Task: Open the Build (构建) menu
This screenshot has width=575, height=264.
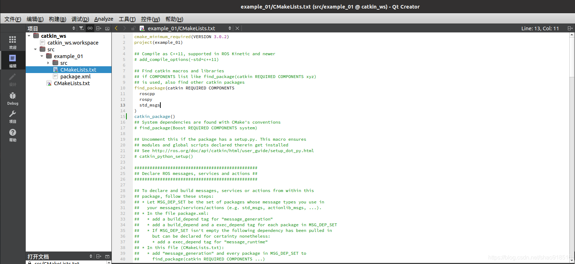Action: click(x=57, y=19)
